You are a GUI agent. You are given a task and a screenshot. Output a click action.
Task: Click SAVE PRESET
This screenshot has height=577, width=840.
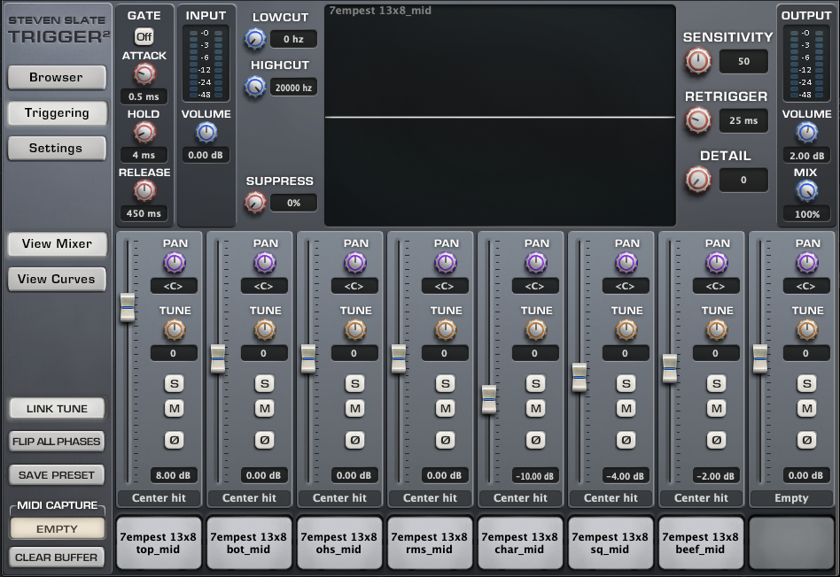[57, 475]
